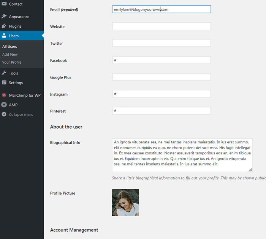
Task: Open the Appearance menu
Action: pyautogui.click(x=19, y=17)
